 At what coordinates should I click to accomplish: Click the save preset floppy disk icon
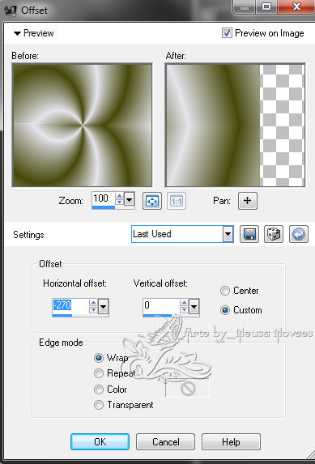249,234
